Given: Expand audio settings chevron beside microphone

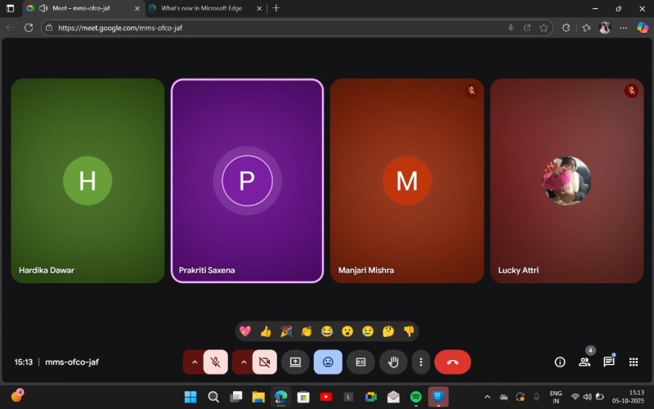Looking at the screenshot, I should (194, 362).
